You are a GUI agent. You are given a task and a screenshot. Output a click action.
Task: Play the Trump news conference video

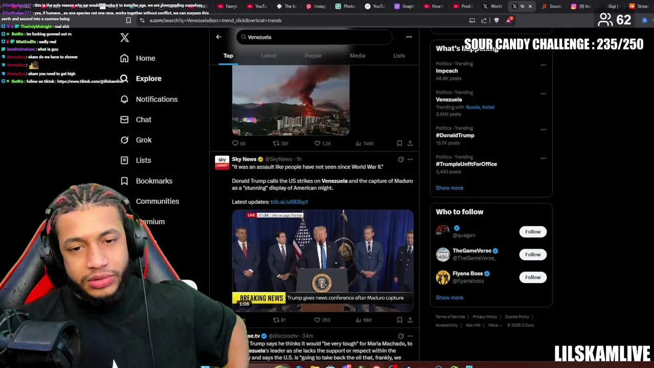tap(323, 261)
